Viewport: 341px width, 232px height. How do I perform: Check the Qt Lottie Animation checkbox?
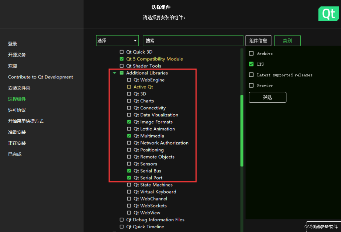[x=129, y=129]
